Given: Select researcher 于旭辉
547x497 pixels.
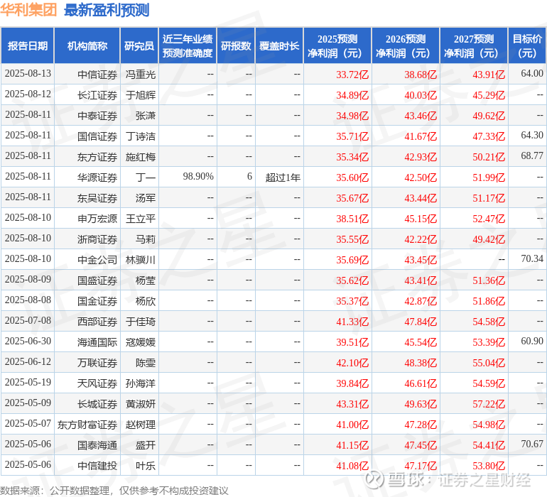Looking at the screenshot, I should pyautogui.click(x=140, y=95).
